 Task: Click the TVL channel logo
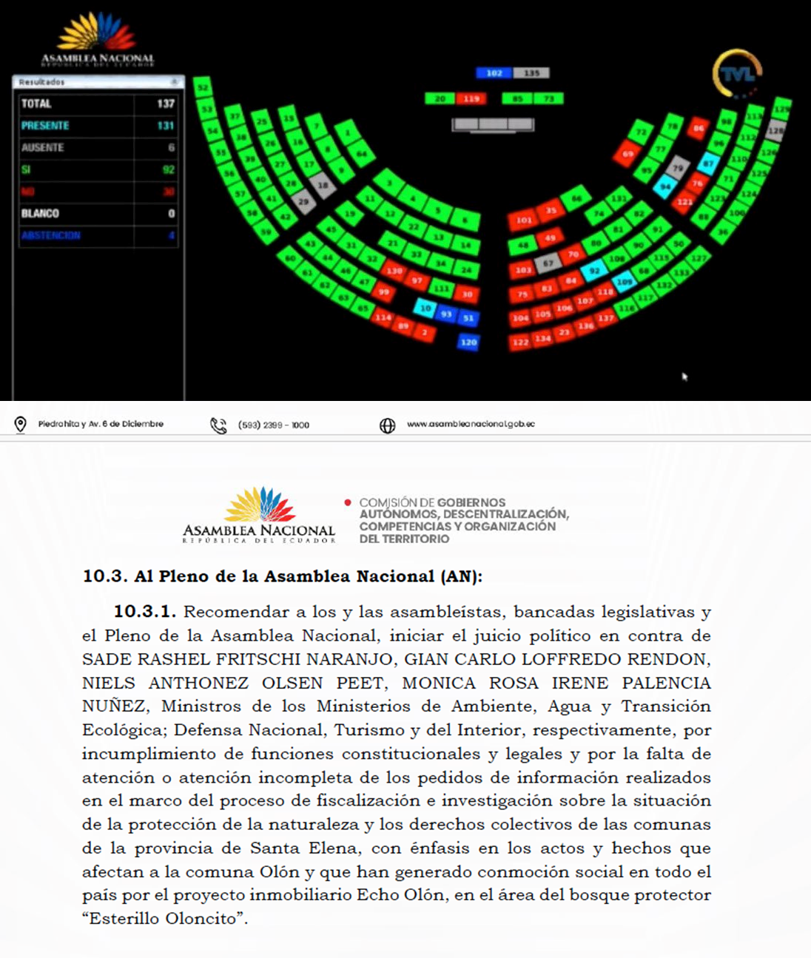(738, 74)
